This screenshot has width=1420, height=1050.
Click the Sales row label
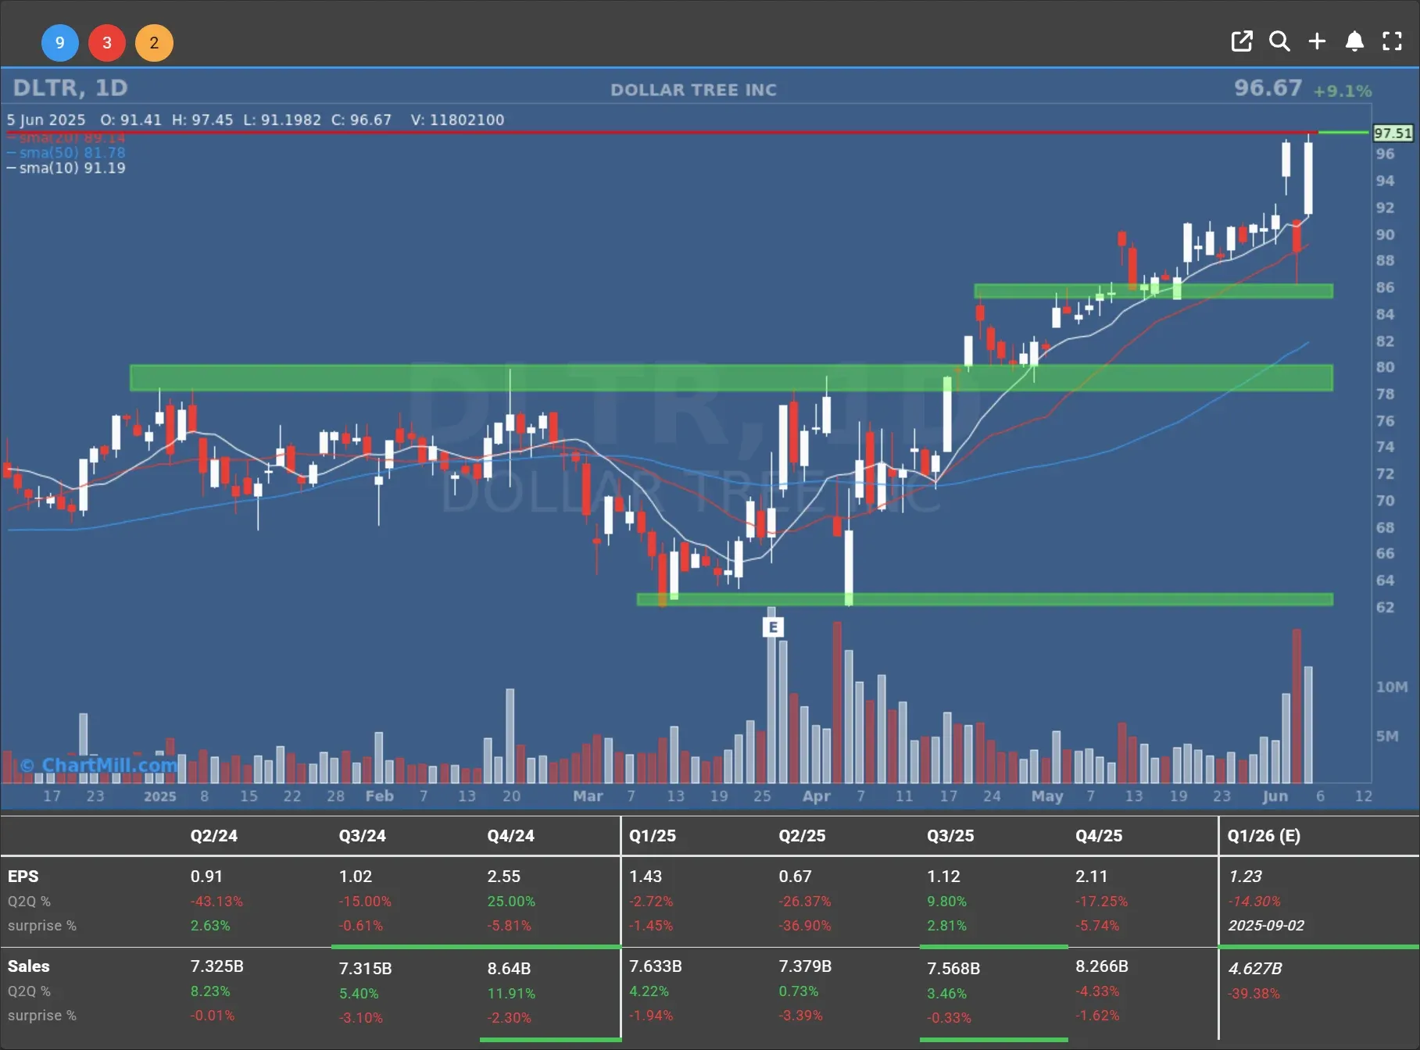coord(28,966)
